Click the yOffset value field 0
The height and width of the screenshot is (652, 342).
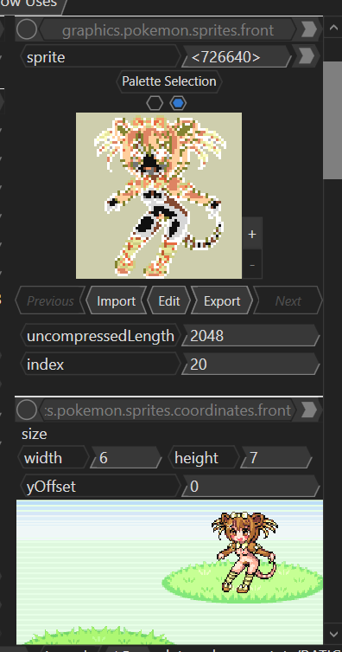click(251, 486)
